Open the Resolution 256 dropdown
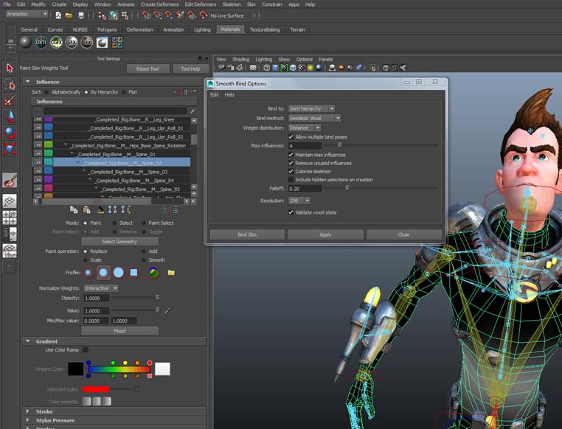The width and height of the screenshot is (562, 429). tap(299, 200)
